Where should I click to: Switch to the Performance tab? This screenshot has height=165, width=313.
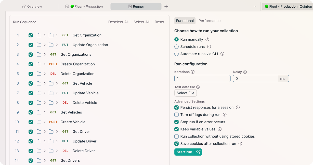[210, 21]
